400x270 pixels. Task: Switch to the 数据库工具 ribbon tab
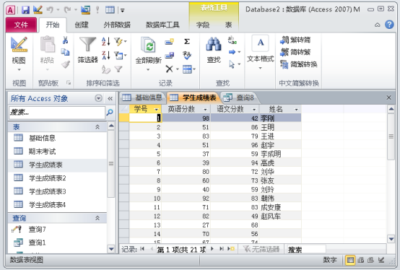[x=162, y=25]
